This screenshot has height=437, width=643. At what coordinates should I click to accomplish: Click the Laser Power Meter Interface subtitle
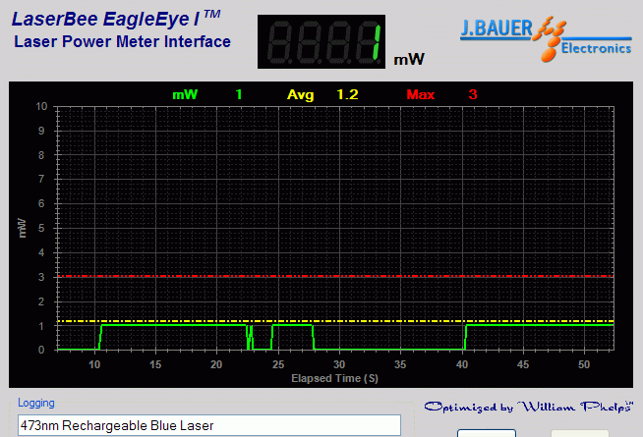coord(122,41)
